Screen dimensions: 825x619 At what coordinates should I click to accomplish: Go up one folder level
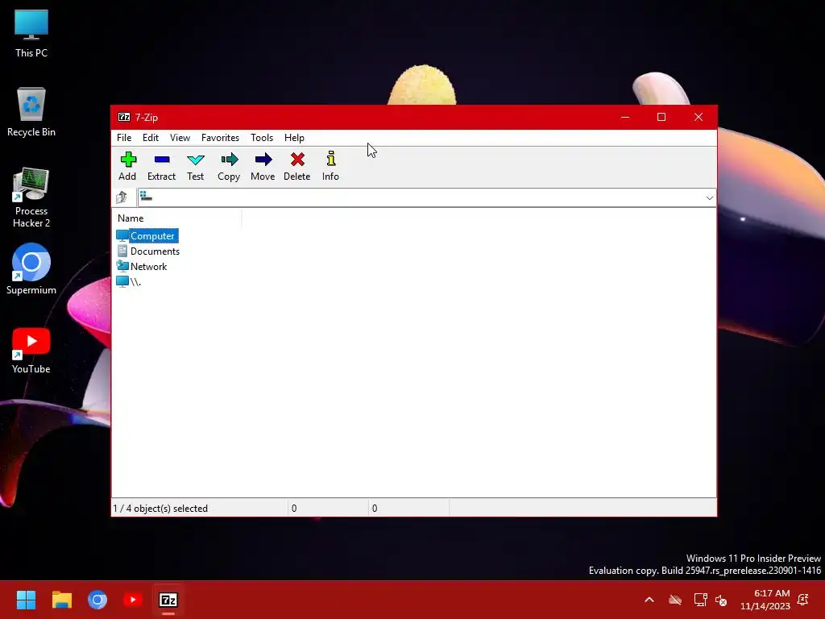[x=122, y=197]
